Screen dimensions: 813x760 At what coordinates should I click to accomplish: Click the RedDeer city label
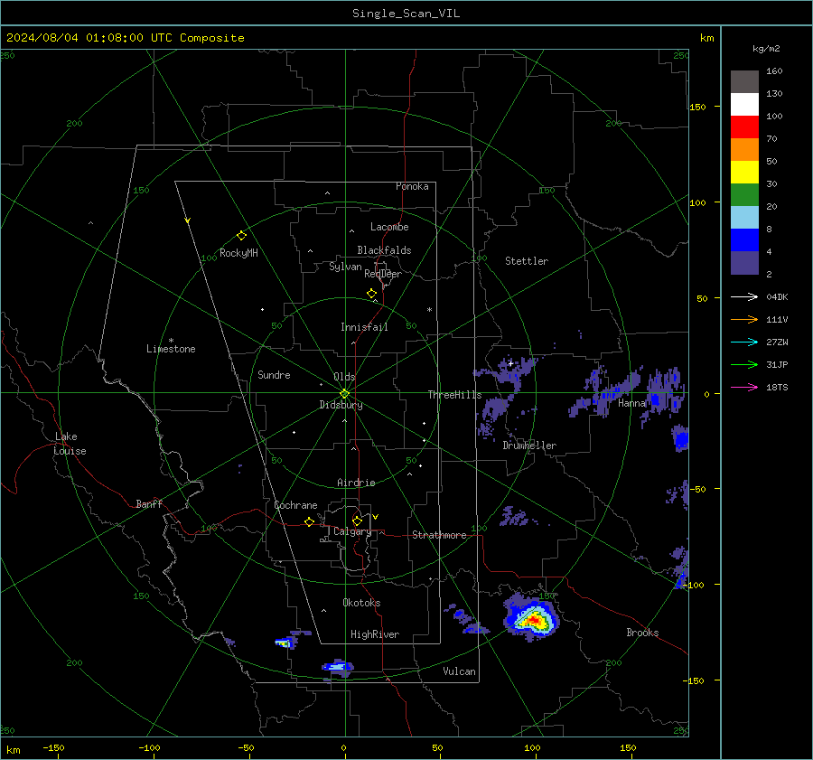[x=383, y=274]
